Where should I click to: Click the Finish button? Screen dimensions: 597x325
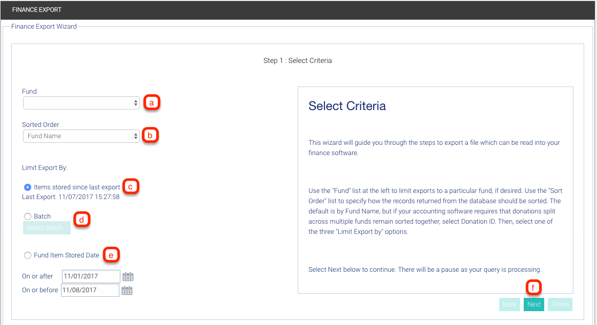point(560,305)
